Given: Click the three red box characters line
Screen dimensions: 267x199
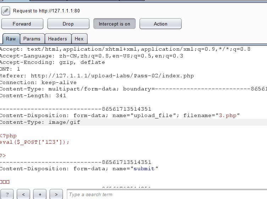Looking at the screenshot, I should click(5, 182).
